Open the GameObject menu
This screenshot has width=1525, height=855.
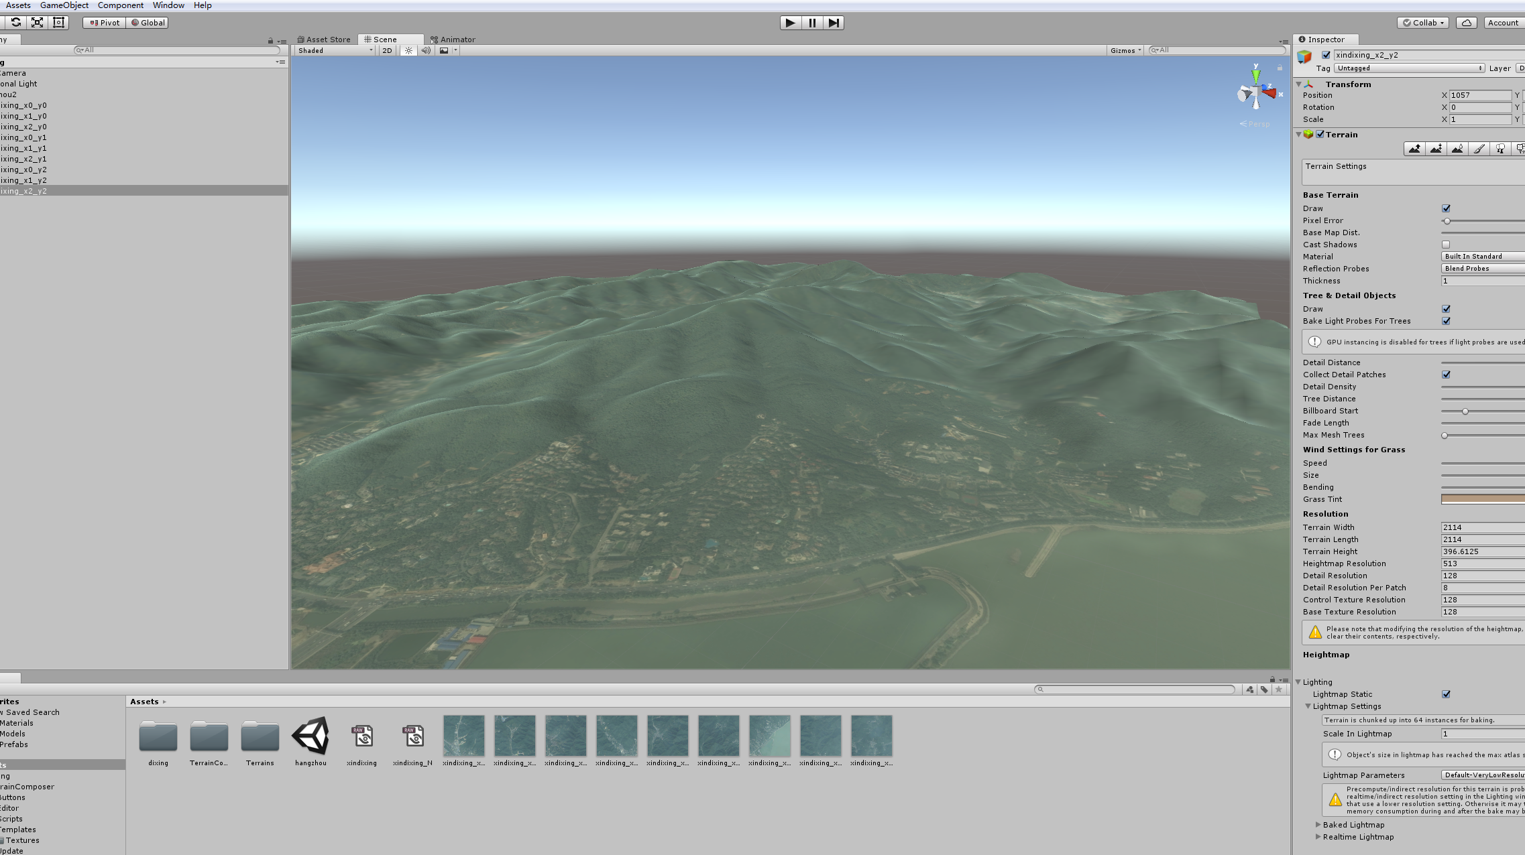[63, 5]
